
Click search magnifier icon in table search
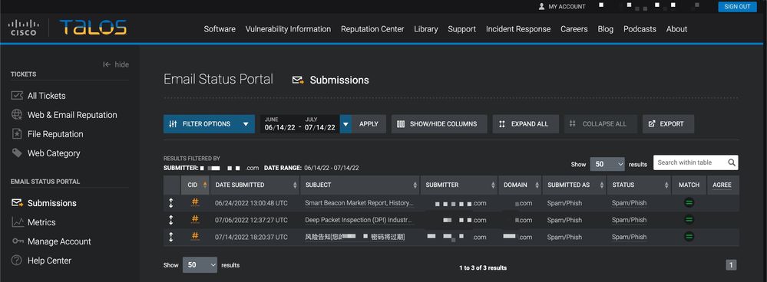(731, 162)
